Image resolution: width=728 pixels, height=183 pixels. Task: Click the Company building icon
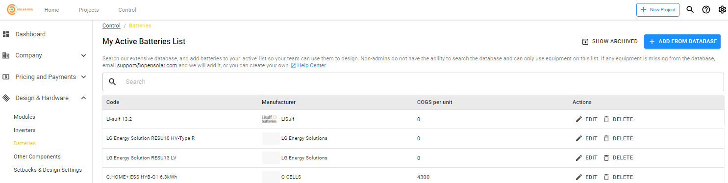pos(6,55)
